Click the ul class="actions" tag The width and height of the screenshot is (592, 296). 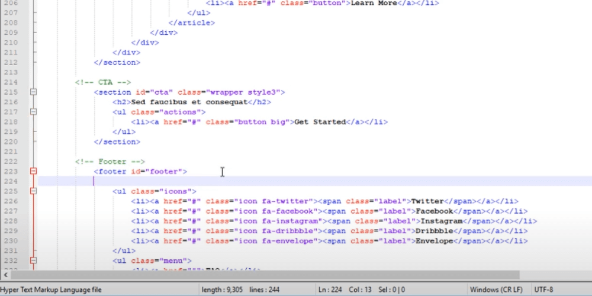(159, 112)
